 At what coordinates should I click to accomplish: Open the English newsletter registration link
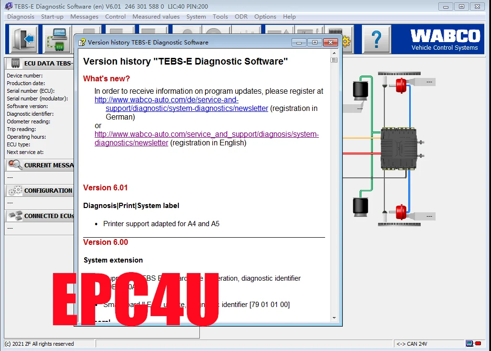pyautogui.click(x=207, y=138)
